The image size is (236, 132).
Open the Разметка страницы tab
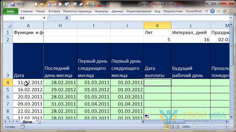tap(77, 11)
